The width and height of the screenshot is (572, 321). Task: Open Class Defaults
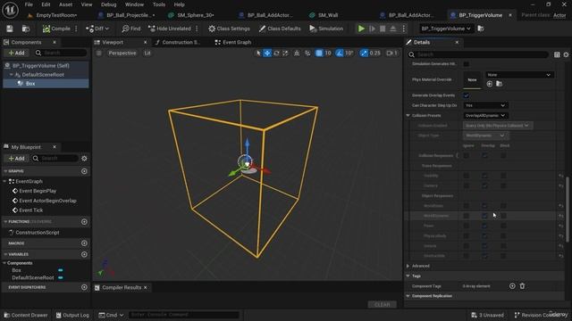click(280, 29)
